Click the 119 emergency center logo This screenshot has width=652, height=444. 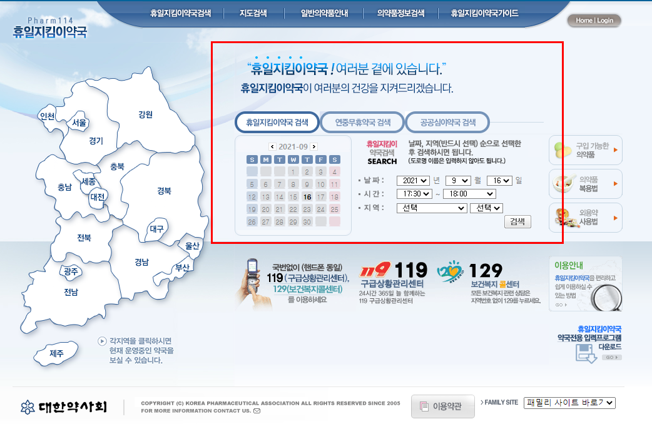coord(375,270)
